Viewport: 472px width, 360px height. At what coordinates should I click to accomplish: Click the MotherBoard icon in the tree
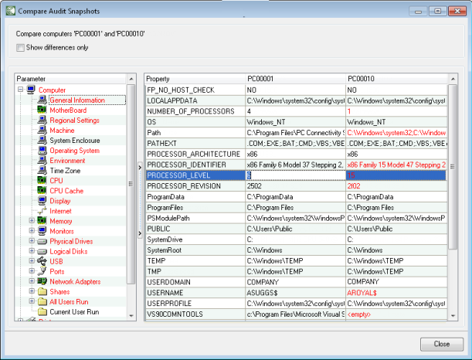(42, 110)
